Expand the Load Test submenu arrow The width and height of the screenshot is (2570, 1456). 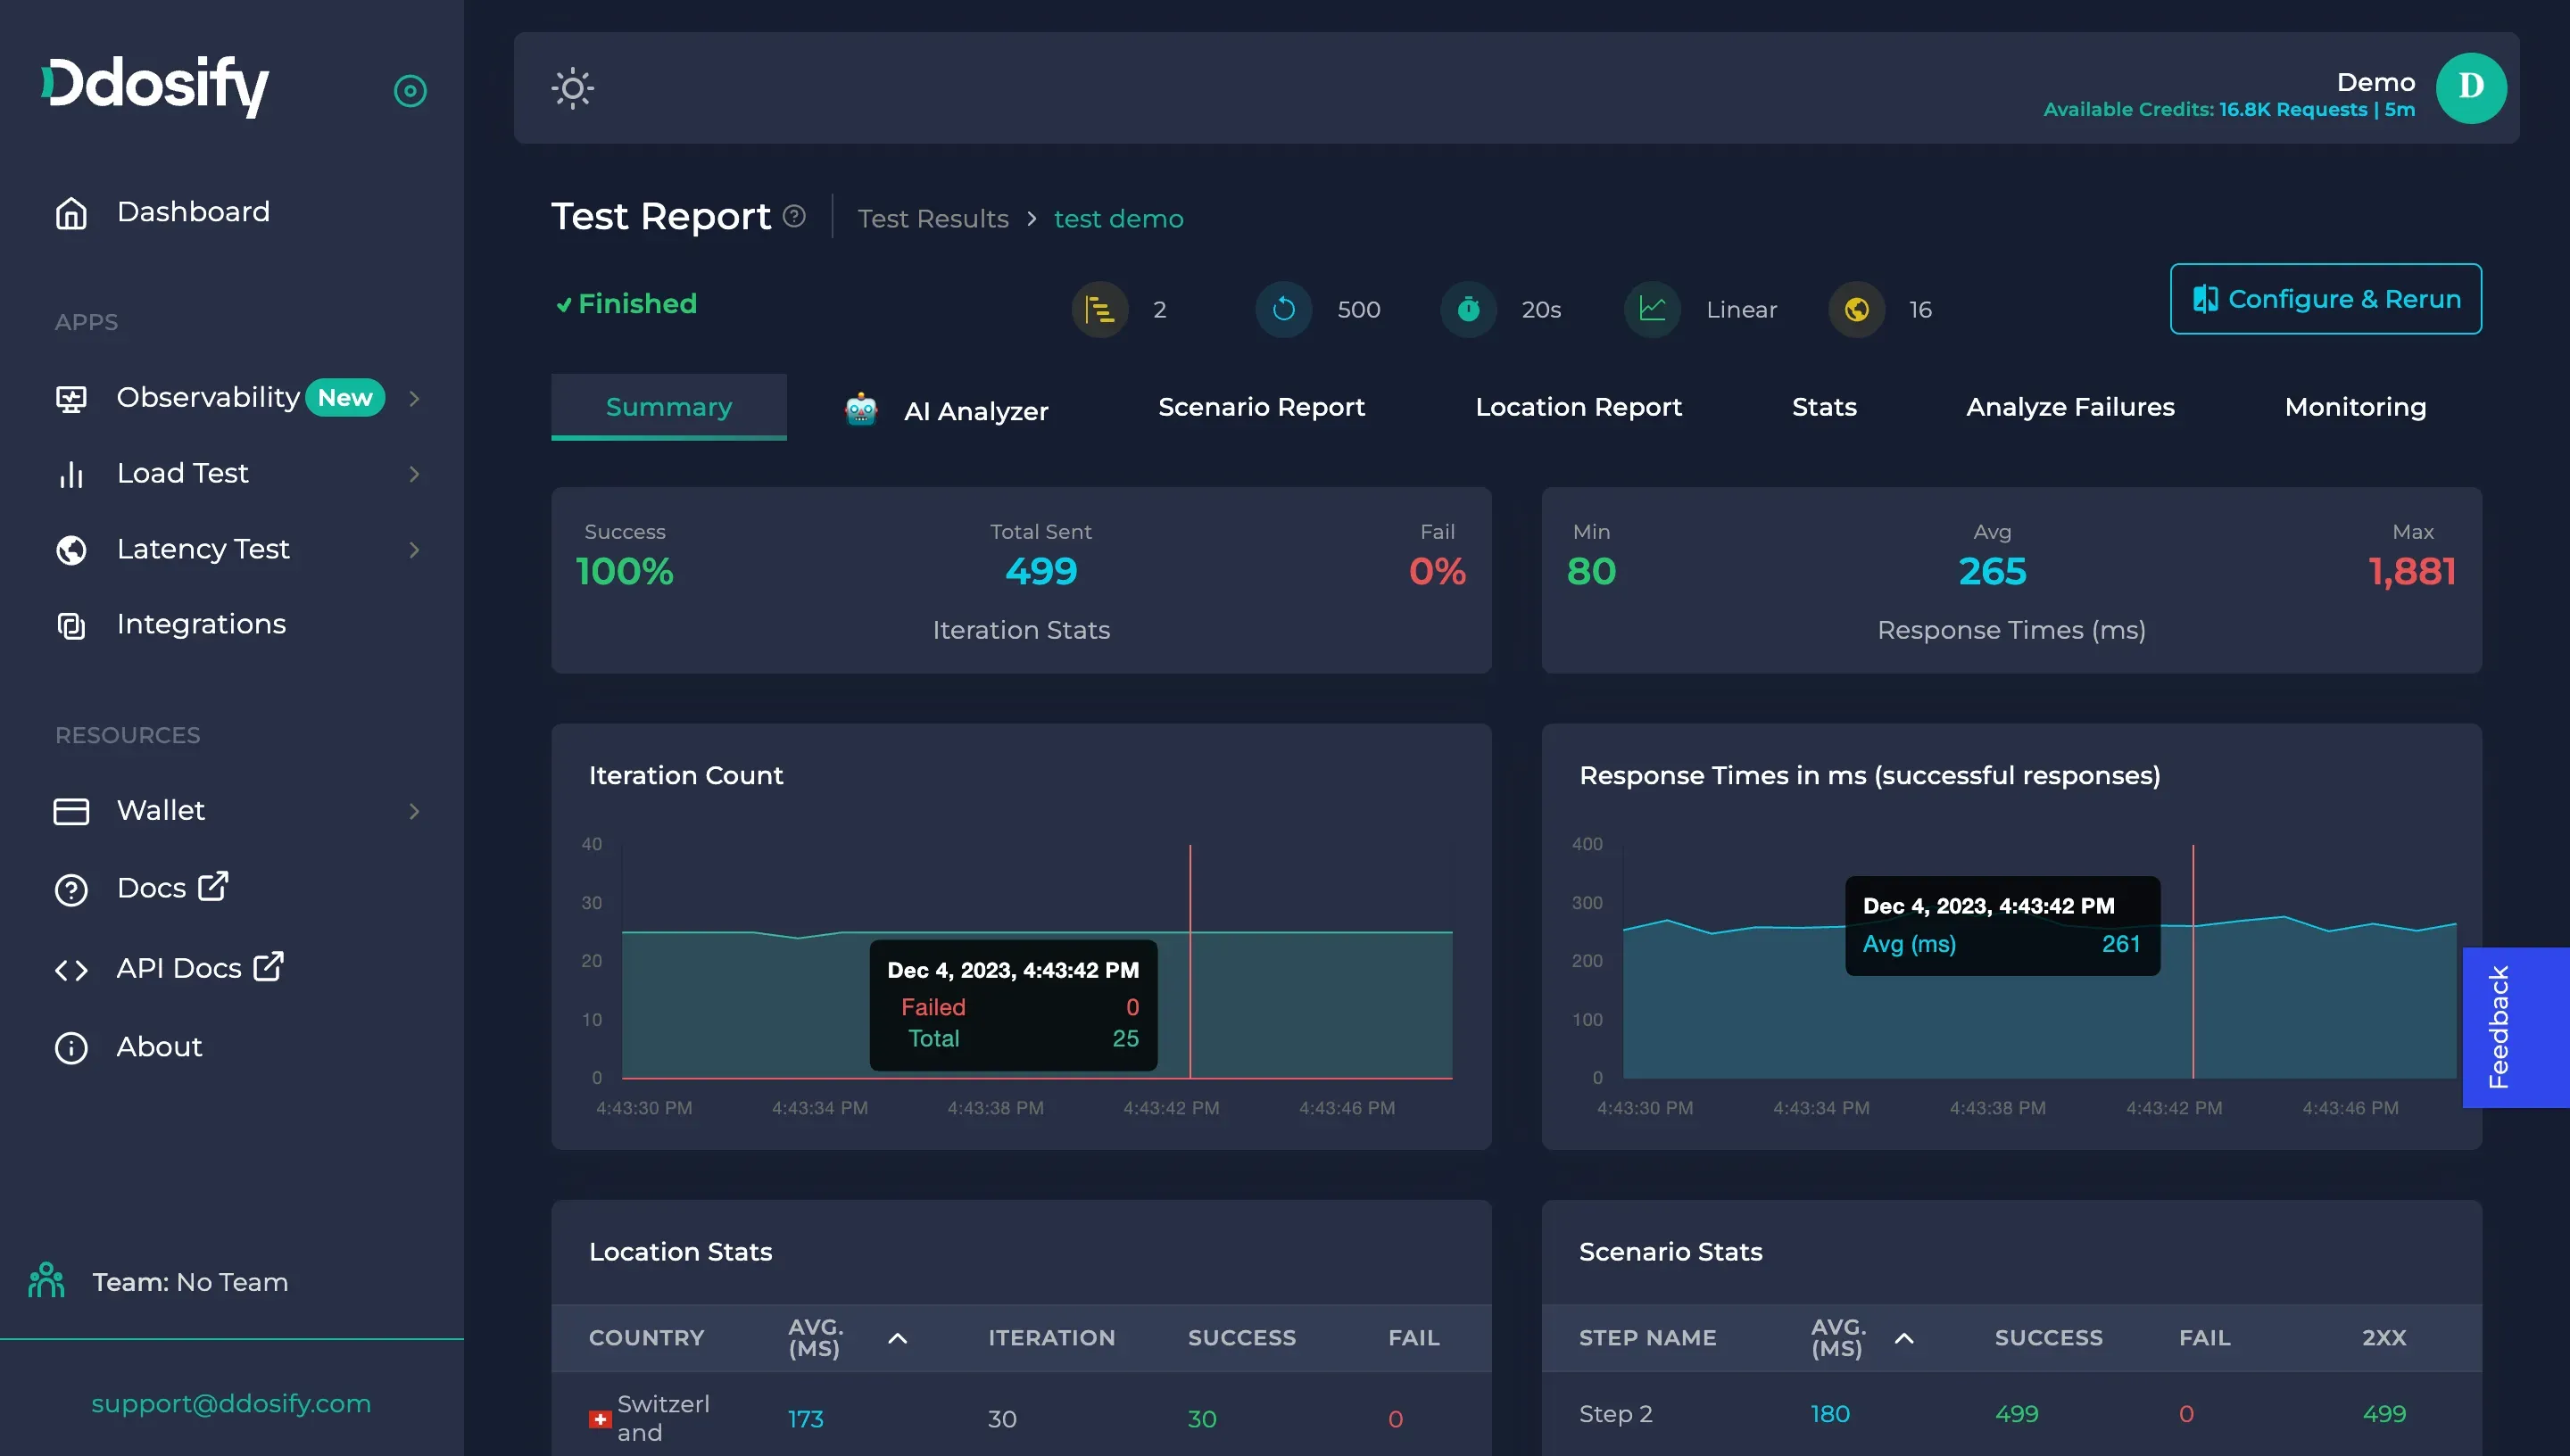[x=414, y=474]
